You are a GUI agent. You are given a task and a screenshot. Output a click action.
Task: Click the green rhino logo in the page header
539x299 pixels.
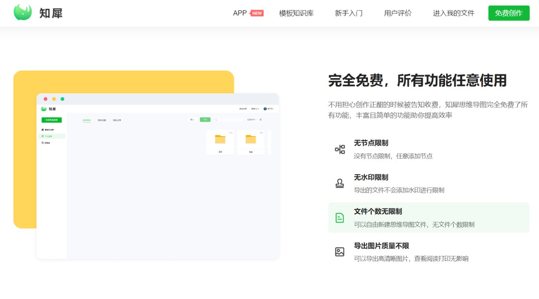coord(23,13)
